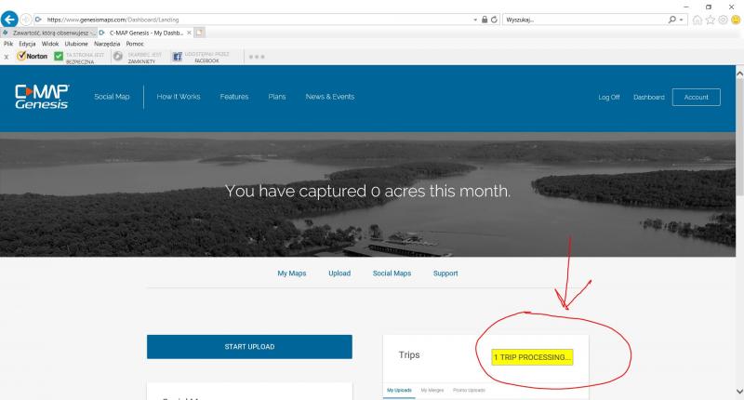Click the Facebook share toolbar icon
Screen dimensions: 744x400
[x=177, y=56]
